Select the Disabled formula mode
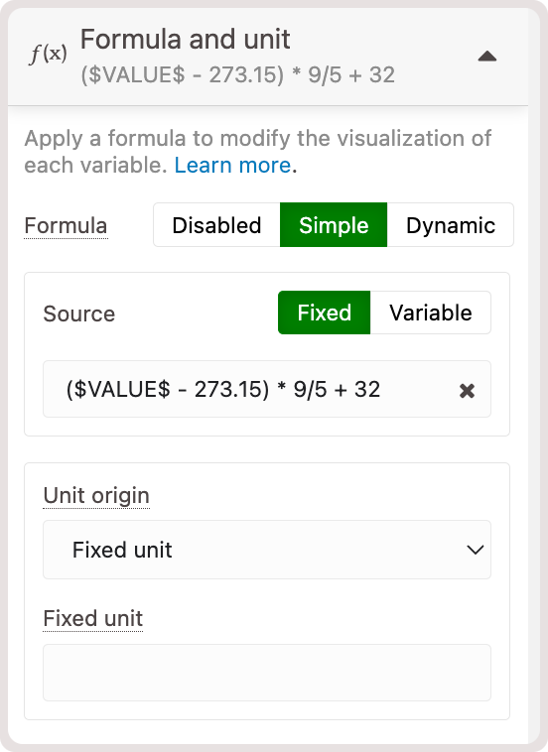 click(x=216, y=225)
